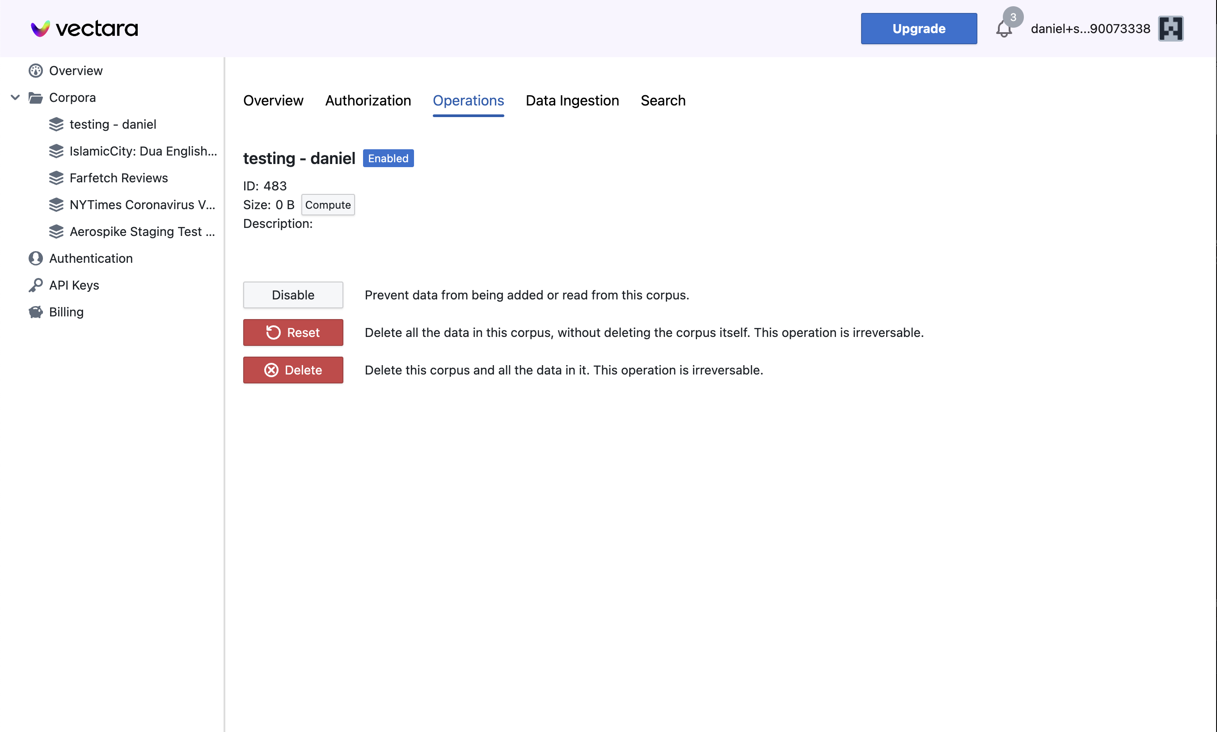Expand the IslamicCity: Dua English corpus entry
Image resolution: width=1217 pixels, height=732 pixels.
143,151
